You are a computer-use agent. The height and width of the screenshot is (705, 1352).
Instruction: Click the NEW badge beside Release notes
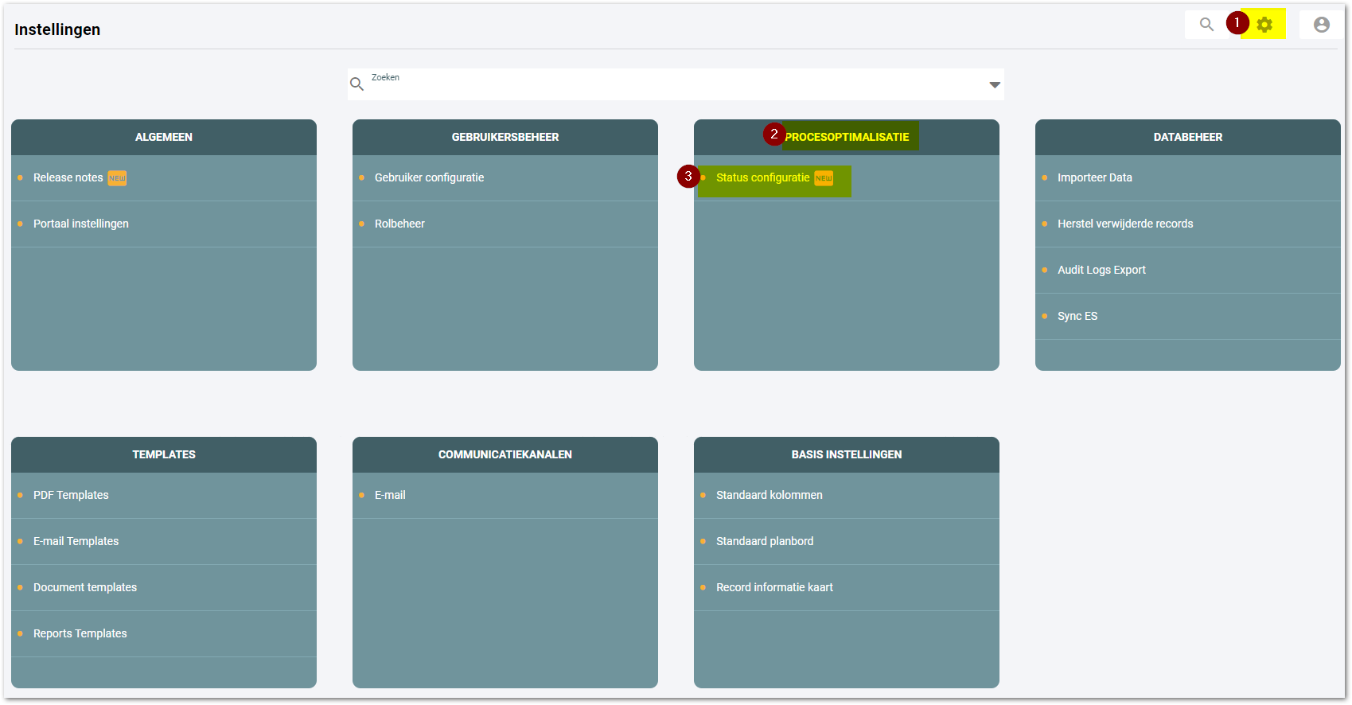tap(117, 178)
